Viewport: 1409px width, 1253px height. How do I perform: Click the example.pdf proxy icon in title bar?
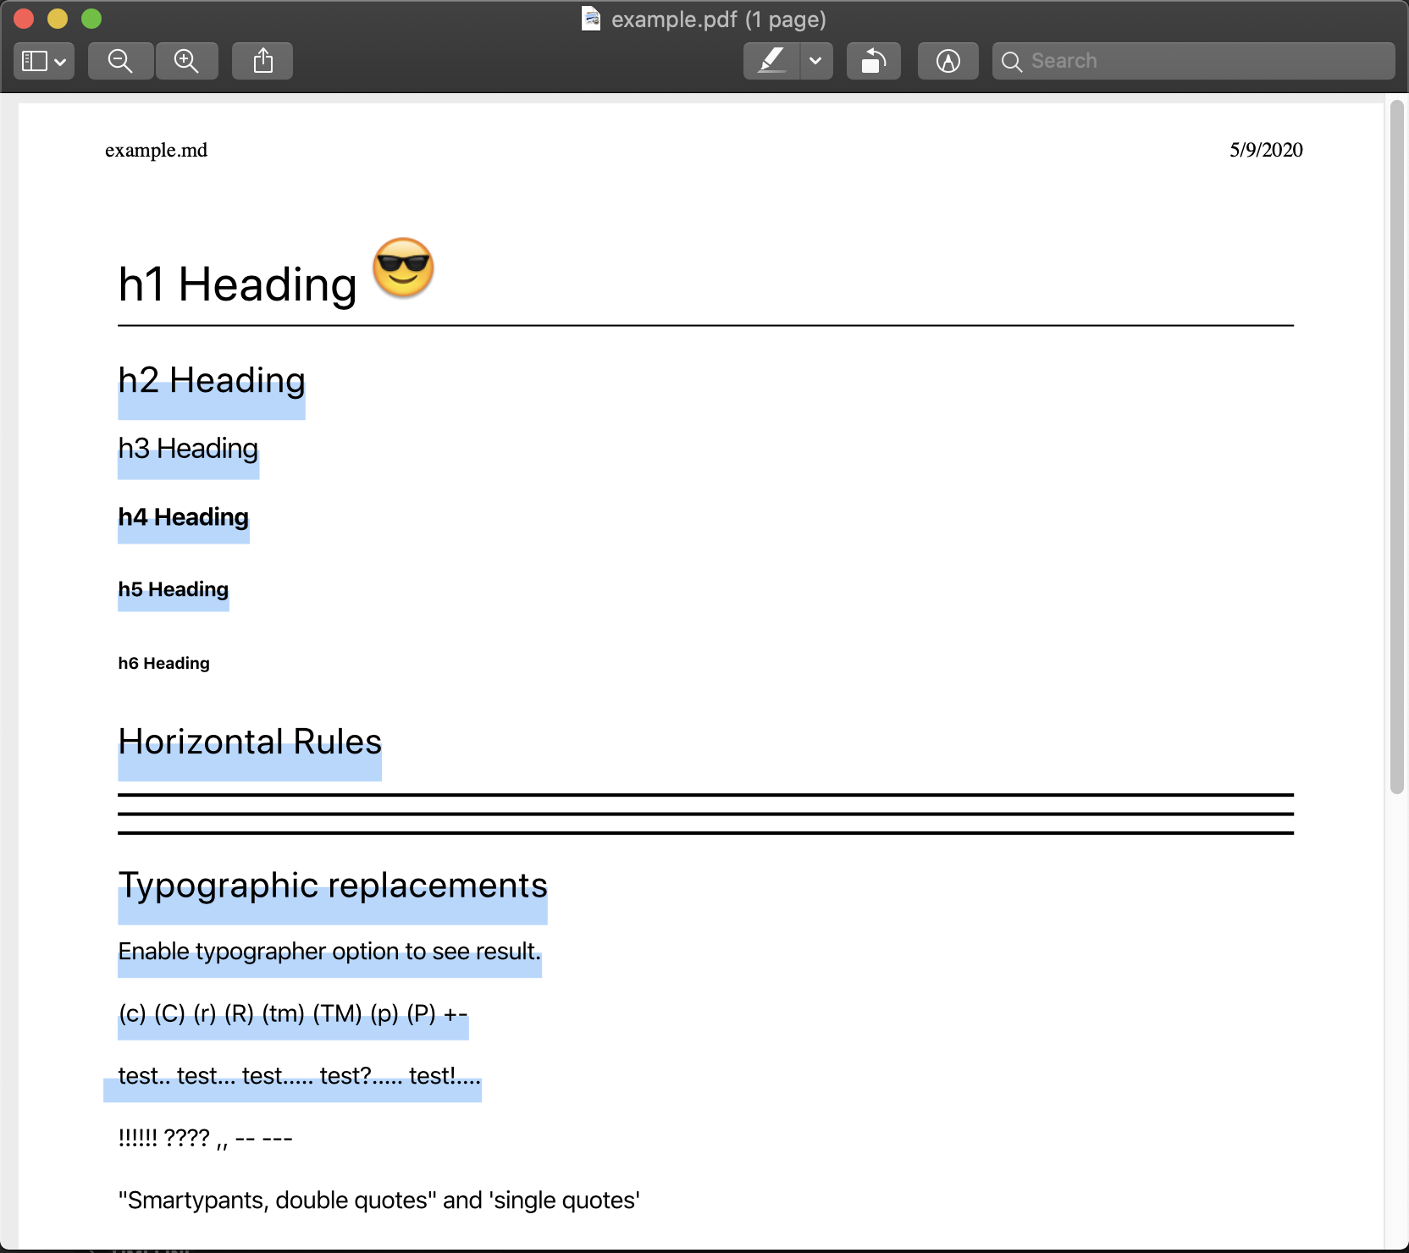[590, 19]
